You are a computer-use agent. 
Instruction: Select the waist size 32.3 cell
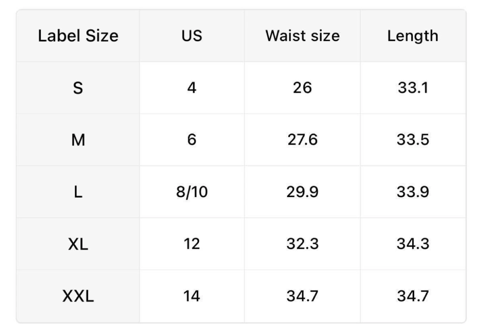(x=302, y=244)
